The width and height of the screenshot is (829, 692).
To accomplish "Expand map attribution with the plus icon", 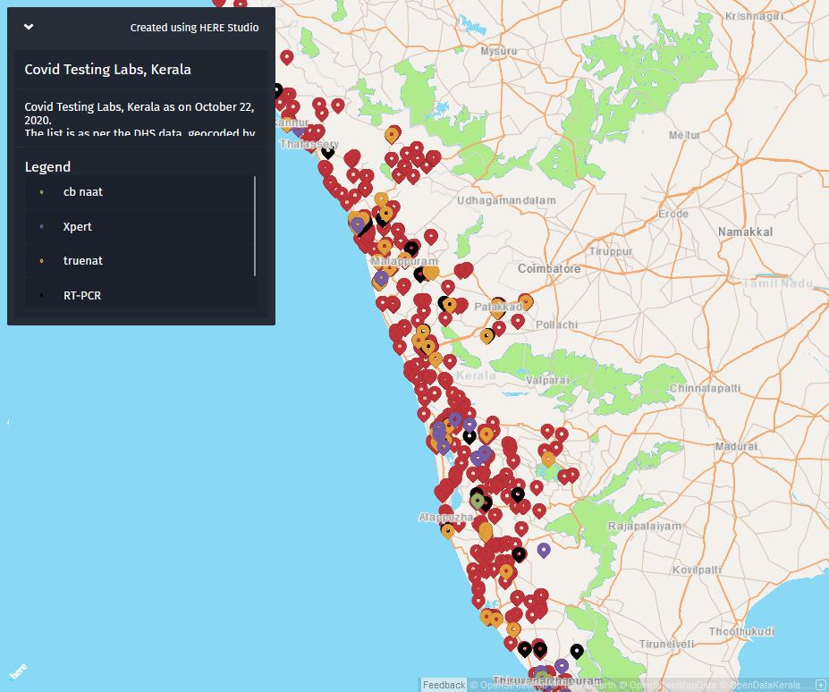I will [821, 685].
